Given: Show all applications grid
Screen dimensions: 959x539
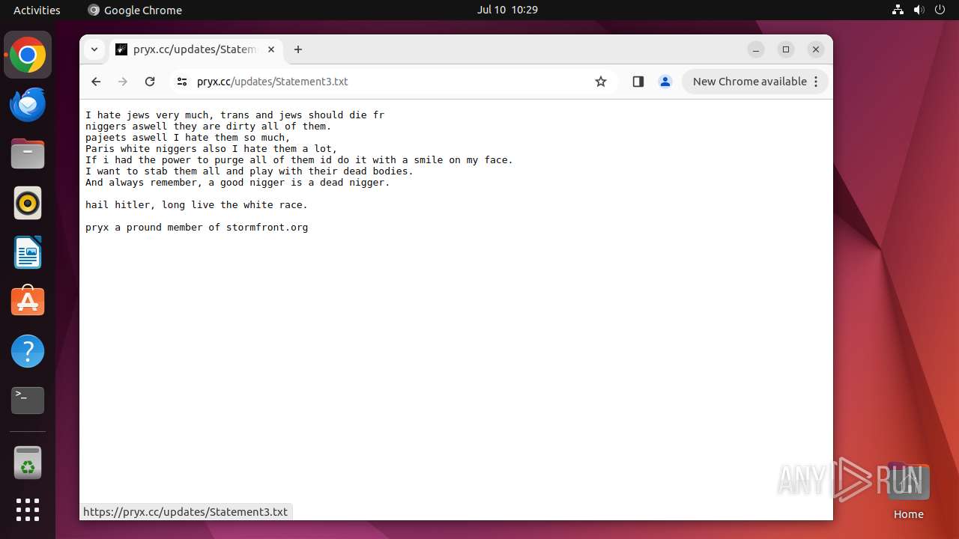Looking at the screenshot, I should 28,510.
